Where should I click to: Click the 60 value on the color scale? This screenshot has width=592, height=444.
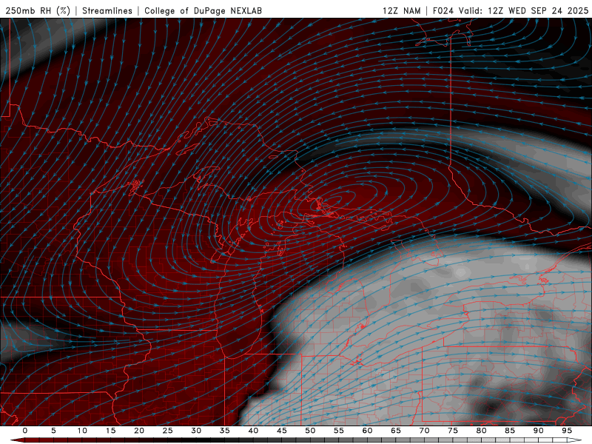click(x=367, y=431)
